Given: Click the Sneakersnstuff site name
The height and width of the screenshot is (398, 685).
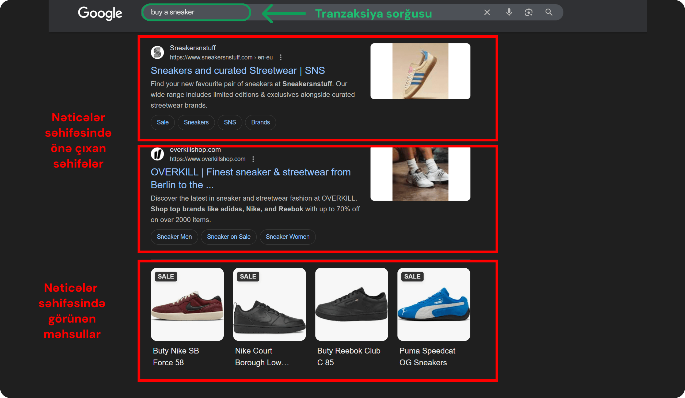Looking at the screenshot, I should point(192,48).
